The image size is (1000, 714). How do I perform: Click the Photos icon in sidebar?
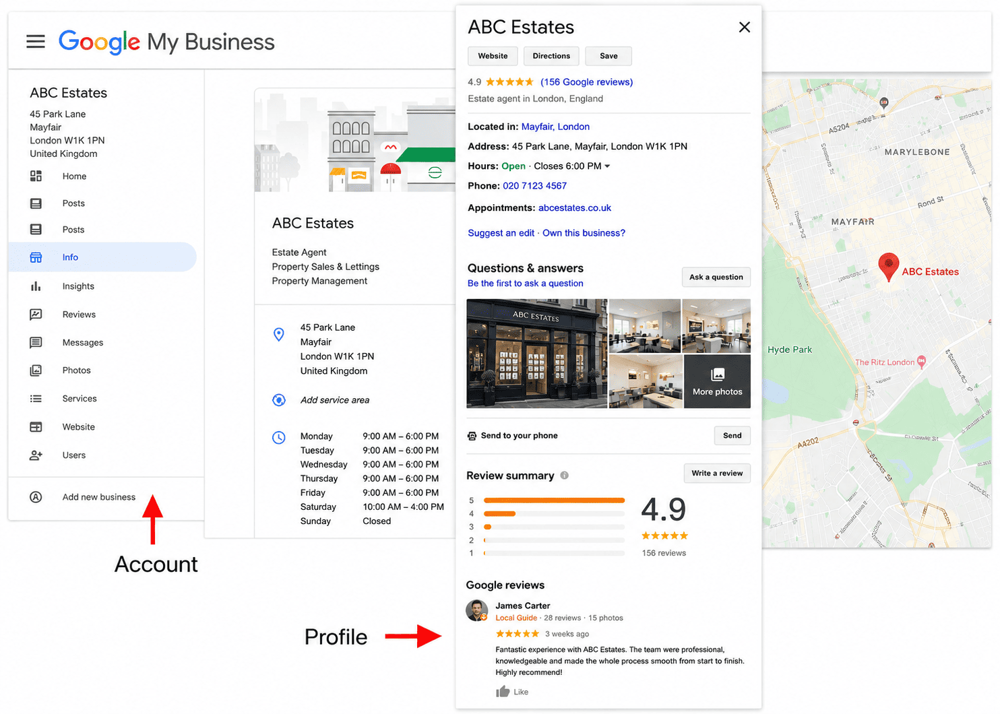[36, 370]
